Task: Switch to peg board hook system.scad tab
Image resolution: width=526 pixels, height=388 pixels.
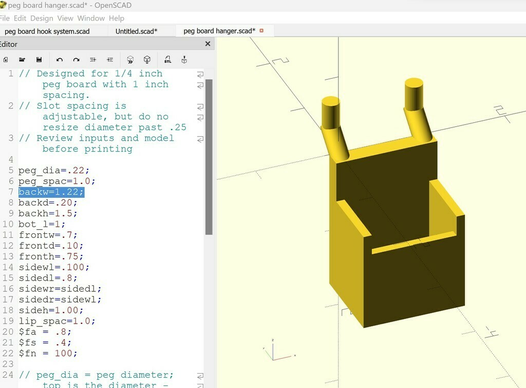Action: point(47,31)
